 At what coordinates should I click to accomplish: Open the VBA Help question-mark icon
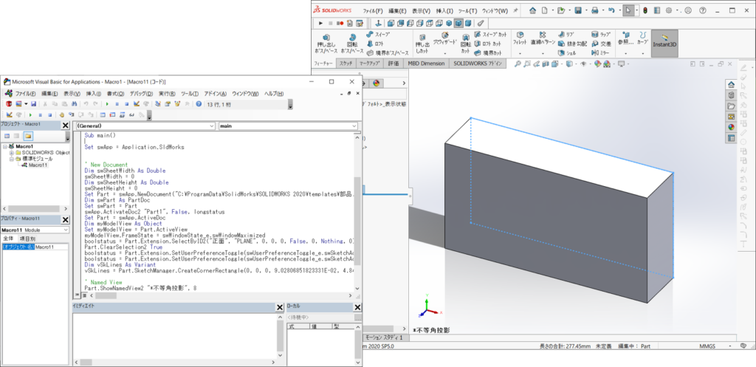[199, 103]
